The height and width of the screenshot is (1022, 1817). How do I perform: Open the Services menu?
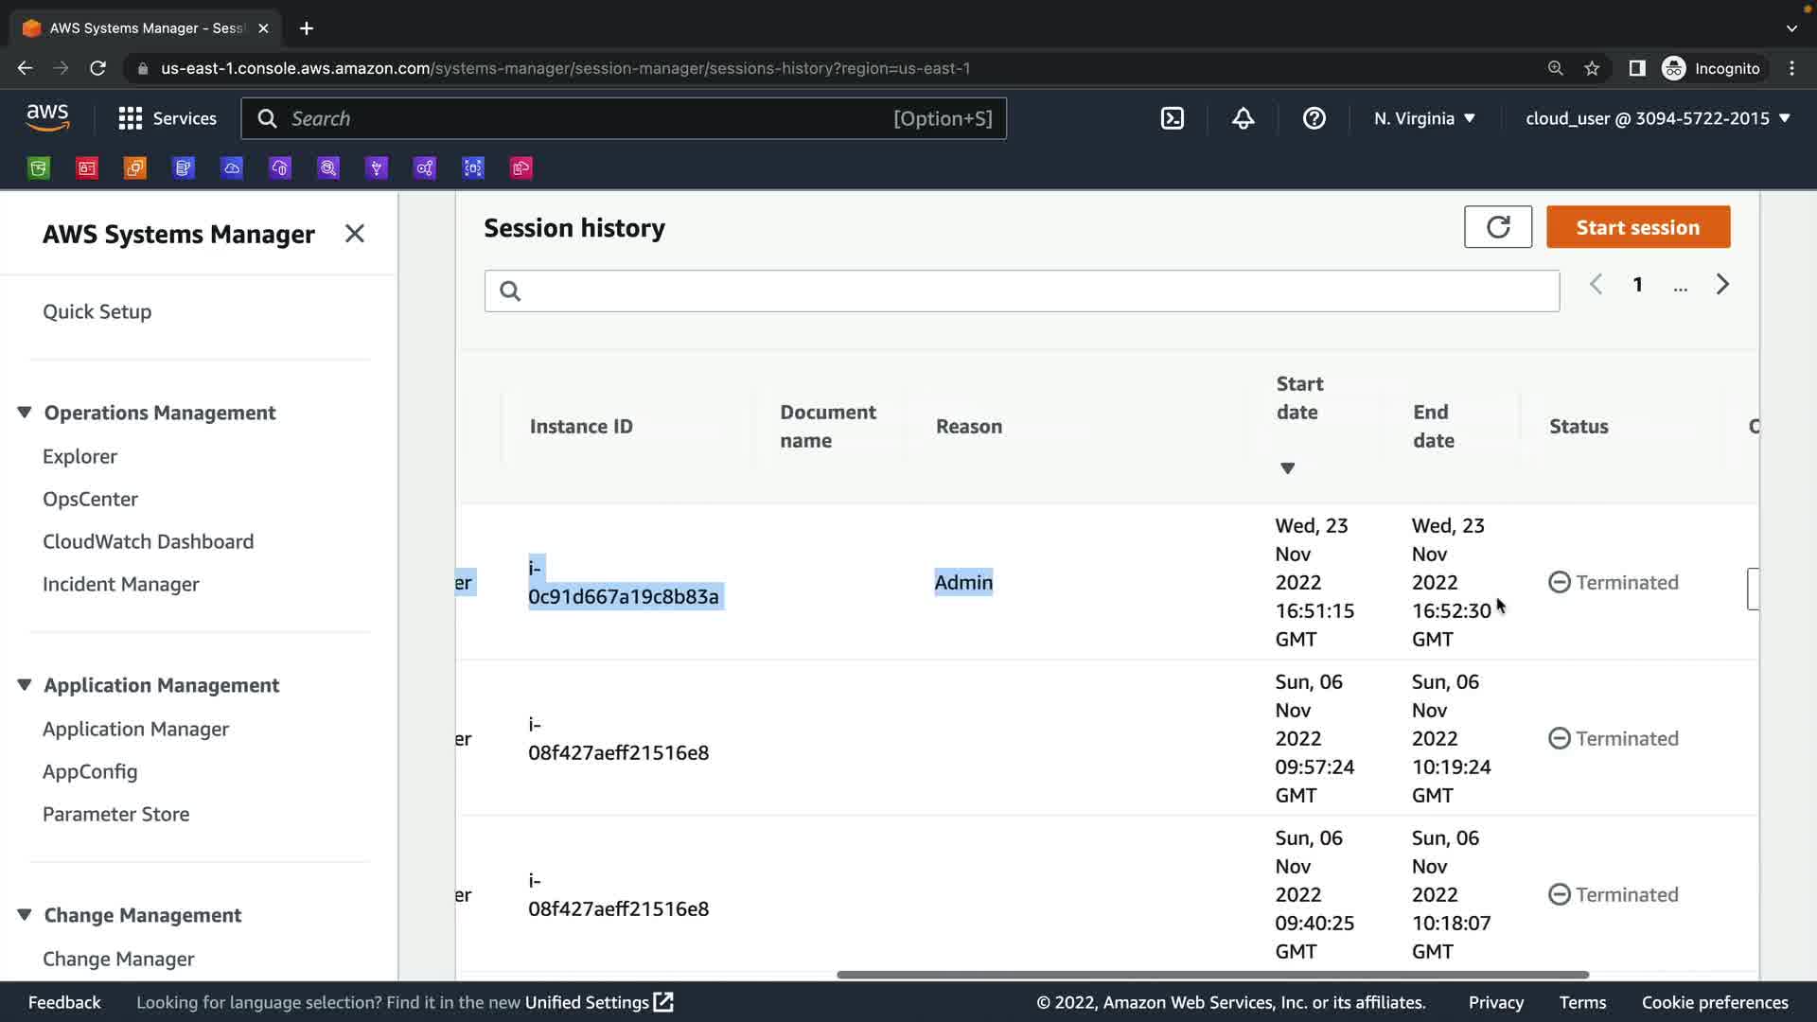(168, 118)
